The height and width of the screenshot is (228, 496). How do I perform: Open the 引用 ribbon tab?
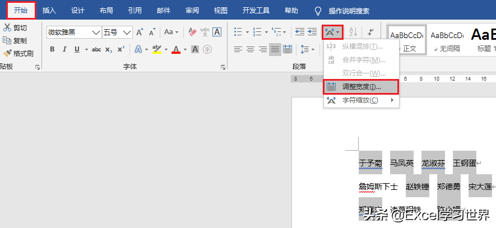pos(135,11)
